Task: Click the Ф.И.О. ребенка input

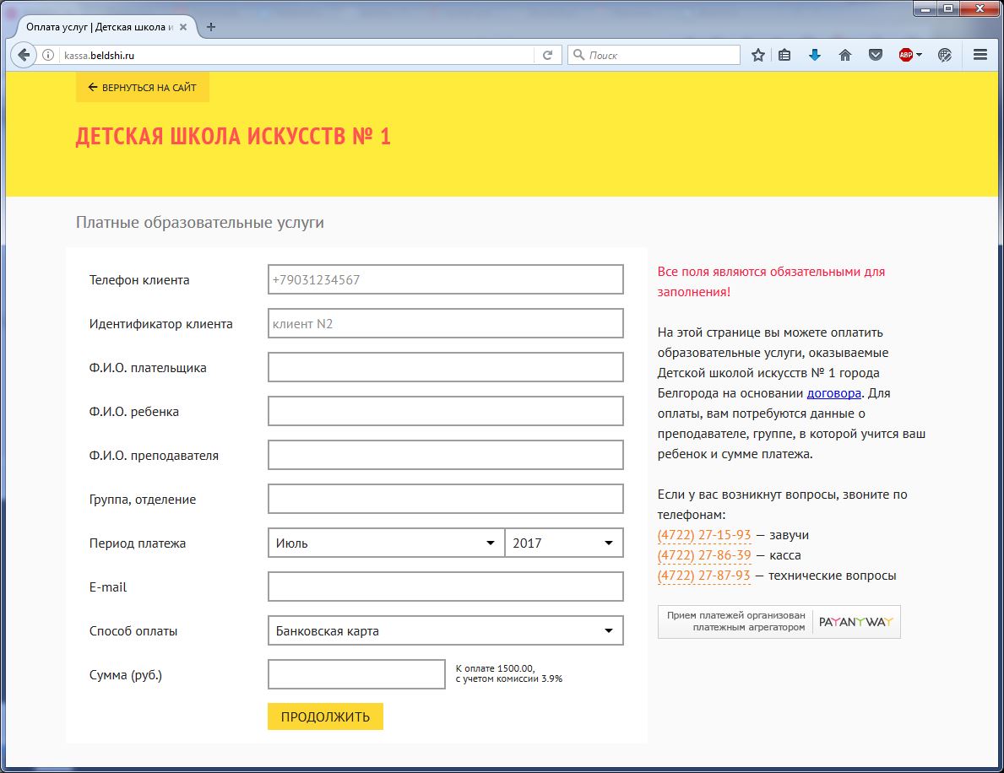Action: click(446, 412)
